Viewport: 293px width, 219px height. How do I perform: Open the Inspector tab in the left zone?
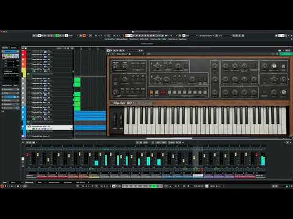(5, 48)
